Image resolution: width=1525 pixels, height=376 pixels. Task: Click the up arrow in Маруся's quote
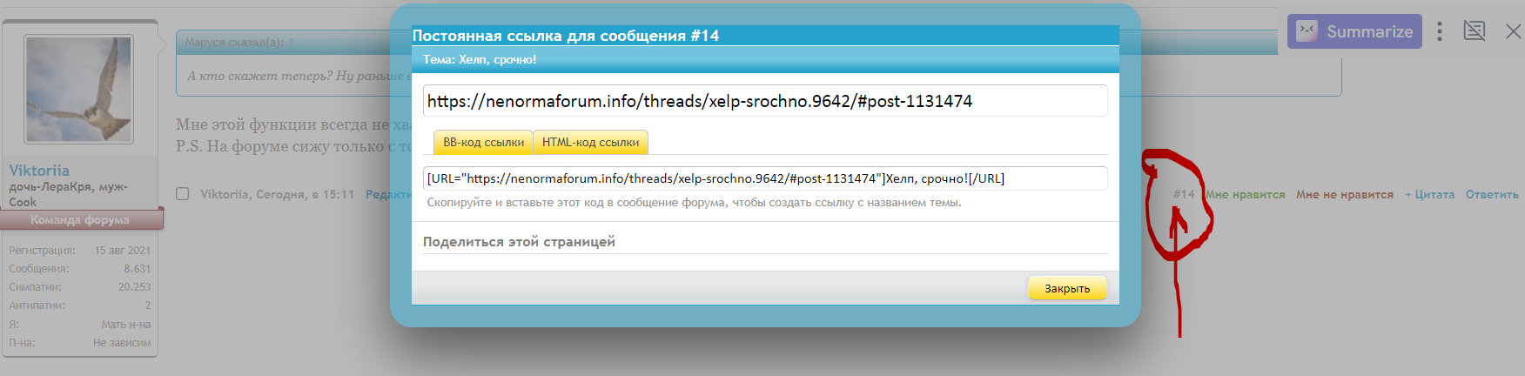(x=292, y=42)
